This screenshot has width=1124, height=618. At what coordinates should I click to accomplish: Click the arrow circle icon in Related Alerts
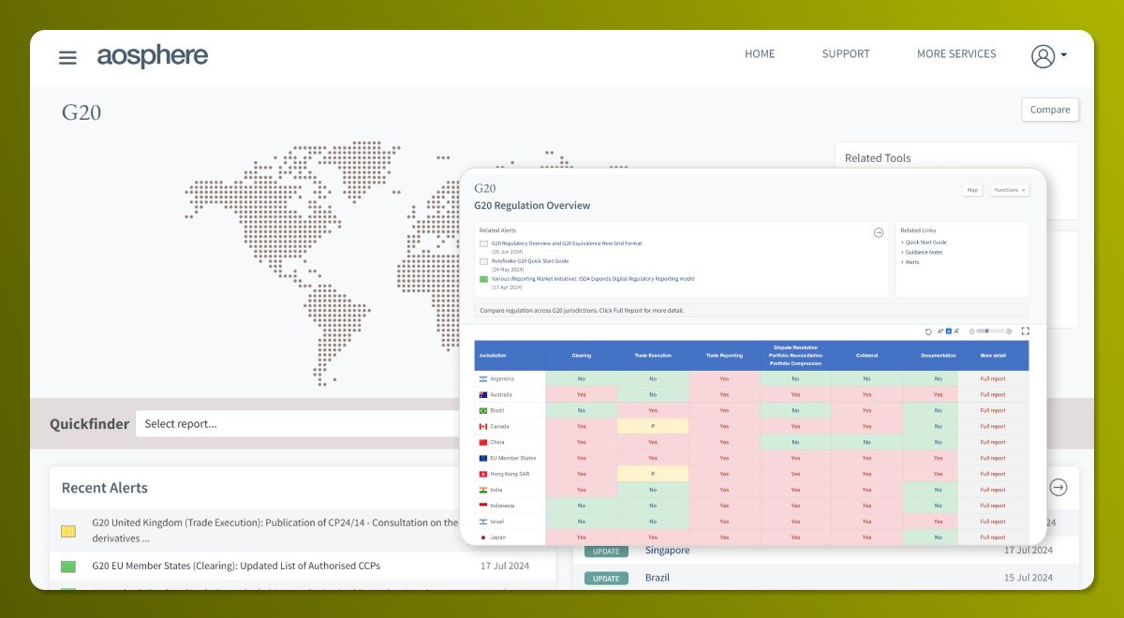coord(879,232)
